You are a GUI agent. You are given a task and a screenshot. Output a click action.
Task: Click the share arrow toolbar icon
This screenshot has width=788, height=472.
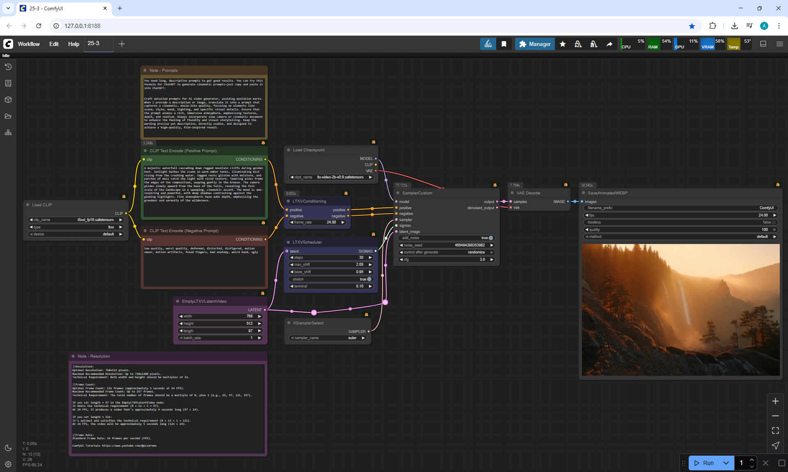(x=609, y=44)
